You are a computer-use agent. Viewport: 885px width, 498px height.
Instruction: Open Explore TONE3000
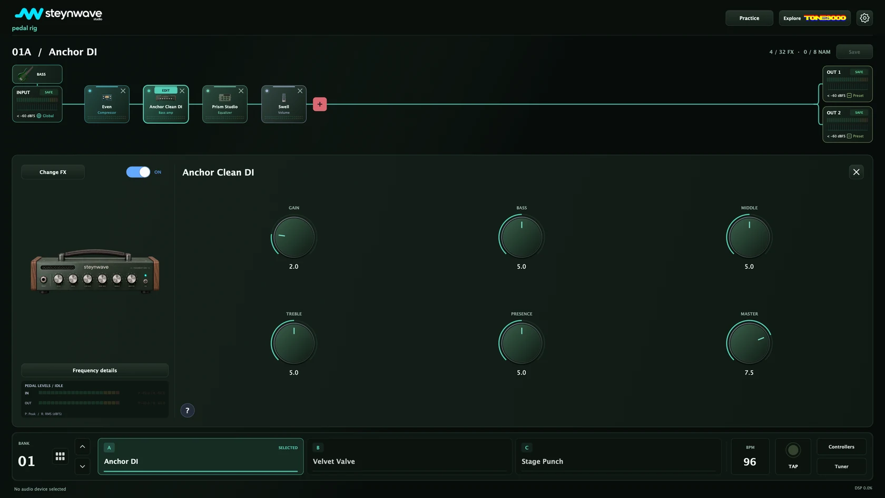click(x=814, y=18)
